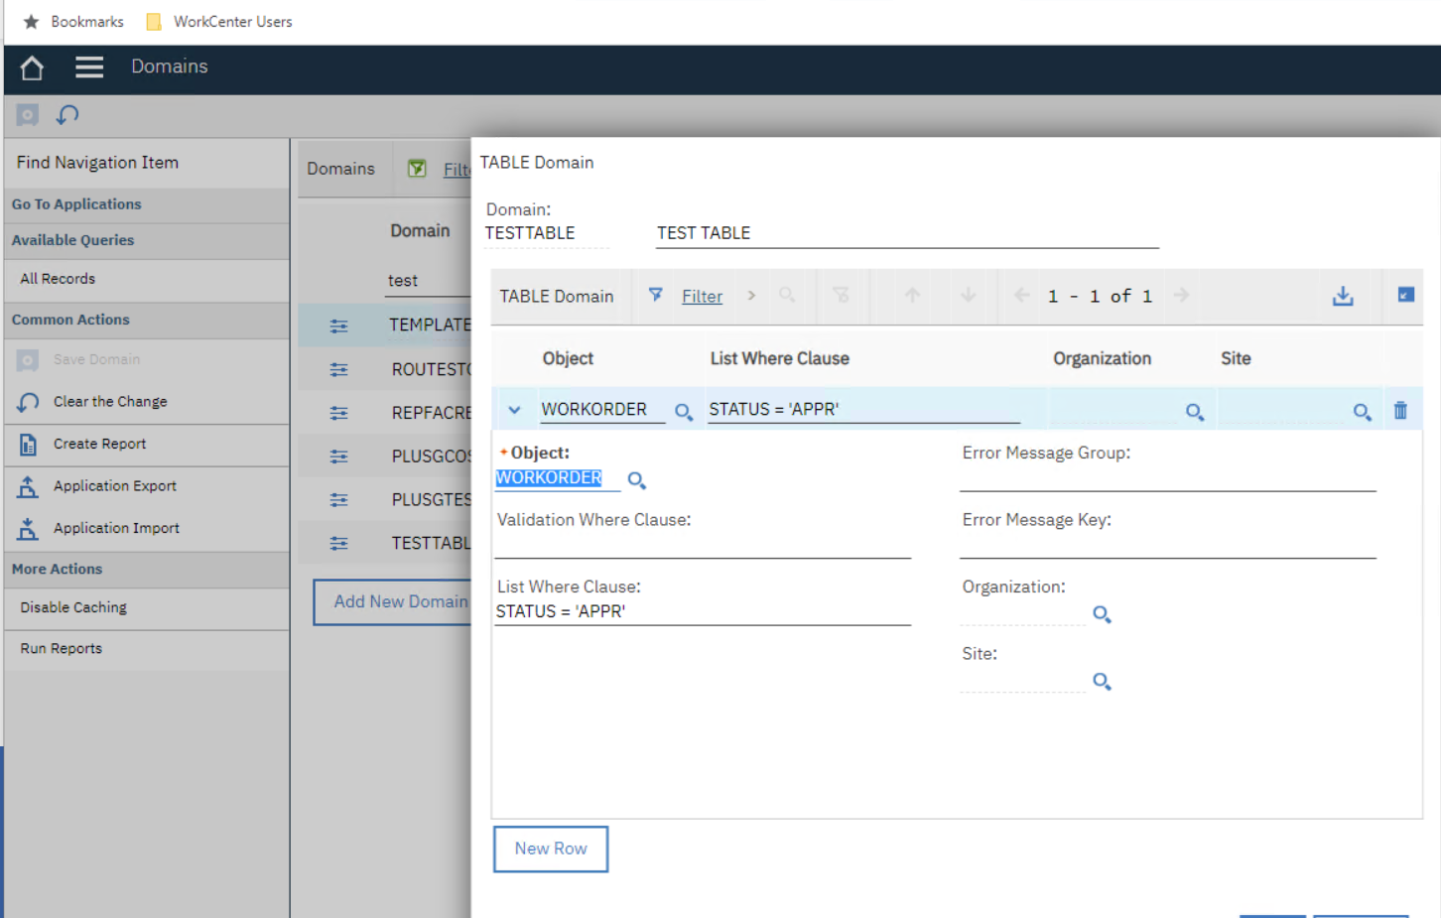Screen dimensions: 1441x918
Task: Click the Object column header
Action: pos(568,359)
